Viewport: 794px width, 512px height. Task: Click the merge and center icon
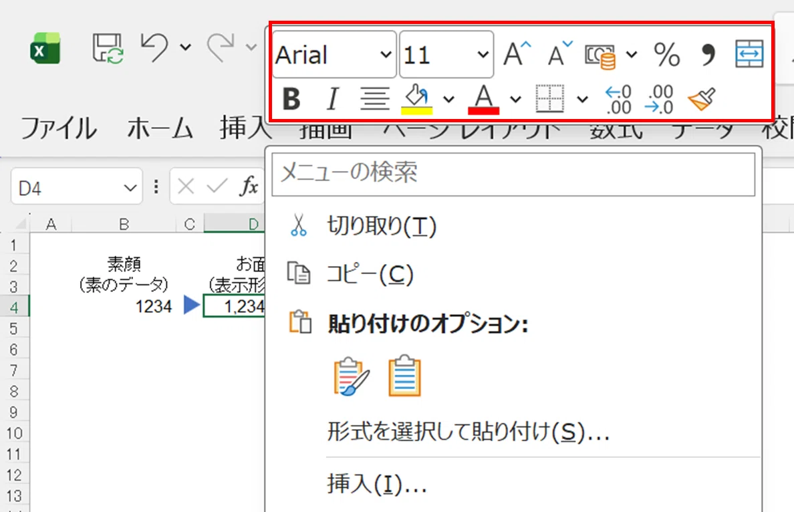(749, 53)
